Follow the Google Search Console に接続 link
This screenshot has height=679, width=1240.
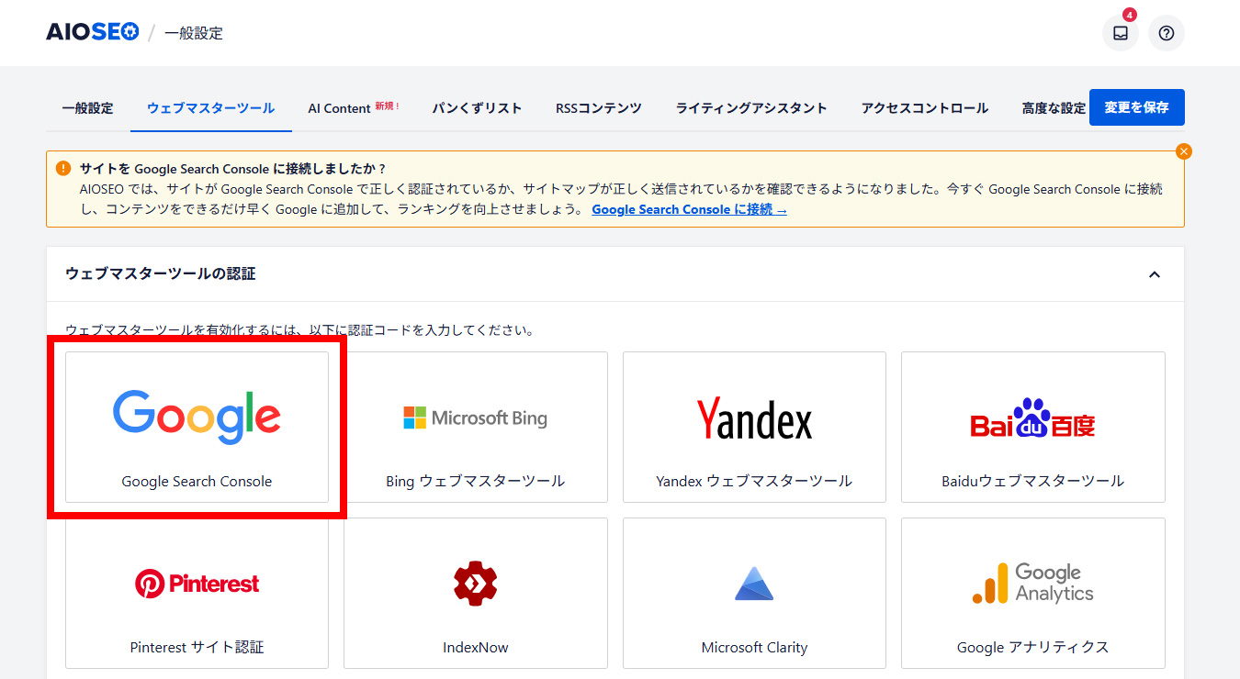(689, 209)
